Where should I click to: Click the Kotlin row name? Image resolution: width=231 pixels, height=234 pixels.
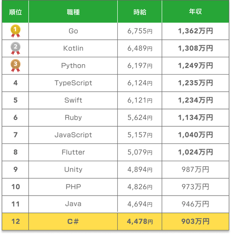click(x=73, y=48)
